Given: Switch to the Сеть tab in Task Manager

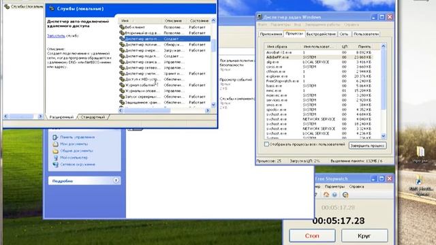Looking at the screenshot, I should [x=344, y=34].
